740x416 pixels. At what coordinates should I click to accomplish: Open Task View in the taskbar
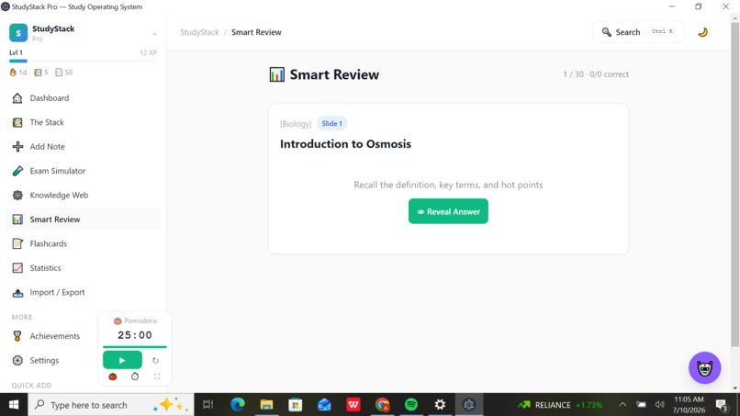point(208,405)
